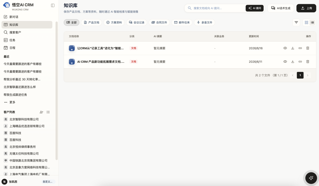
Task: Expand 更多 recent conversations
Action: click(9, 102)
